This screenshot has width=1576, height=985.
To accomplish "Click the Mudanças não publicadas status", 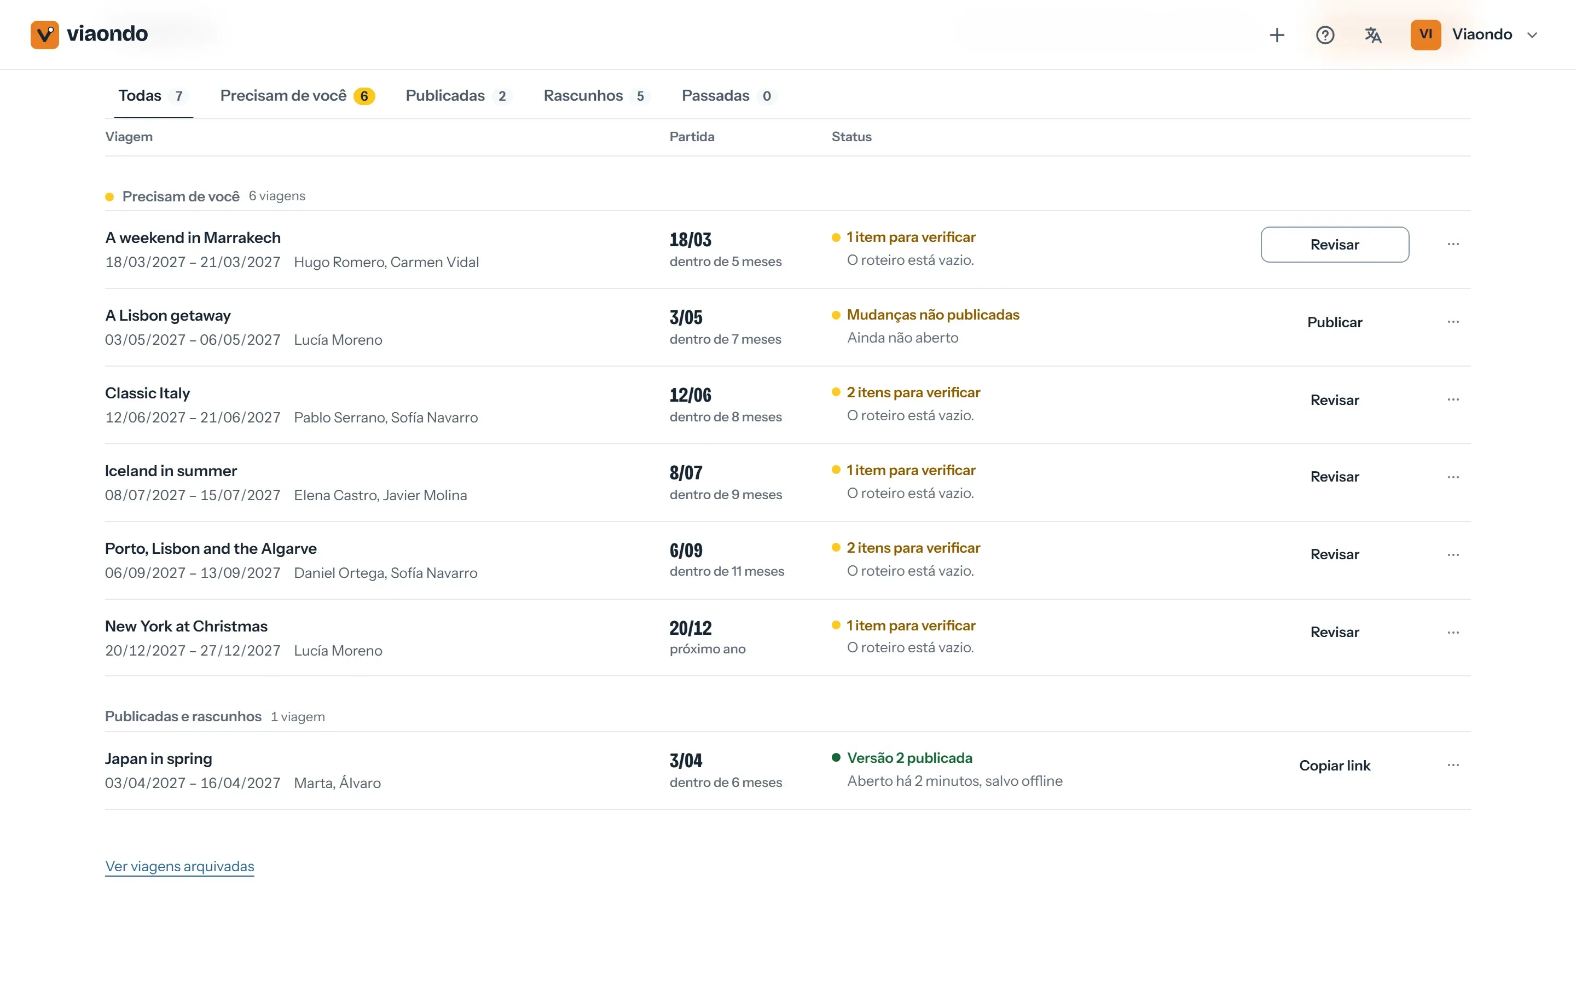I will 932,315.
